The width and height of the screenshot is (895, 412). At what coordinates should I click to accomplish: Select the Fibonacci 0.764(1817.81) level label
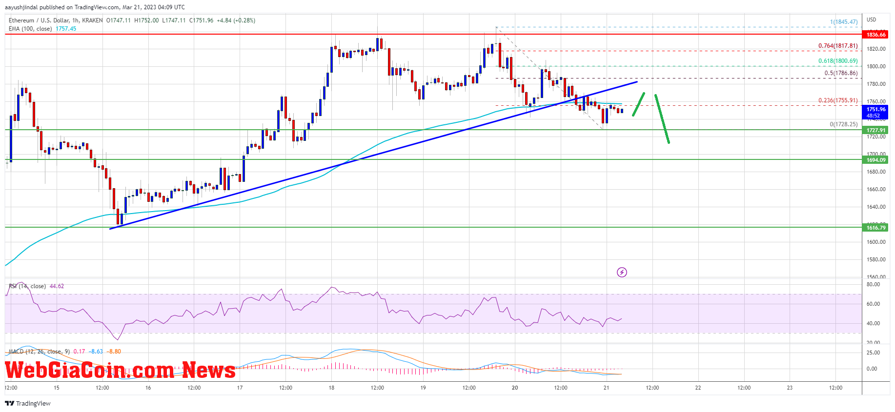[838, 46]
